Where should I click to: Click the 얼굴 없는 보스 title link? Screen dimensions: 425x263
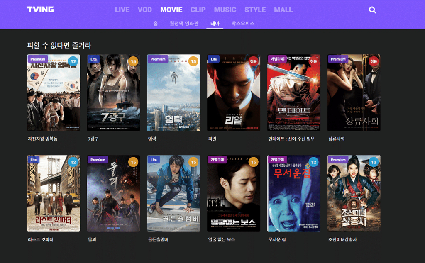[222, 239]
